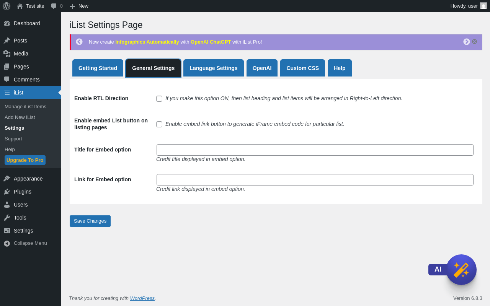Focus the Title for Embed option field
This screenshot has width=490, height=306.
click(x=315, y=150)
